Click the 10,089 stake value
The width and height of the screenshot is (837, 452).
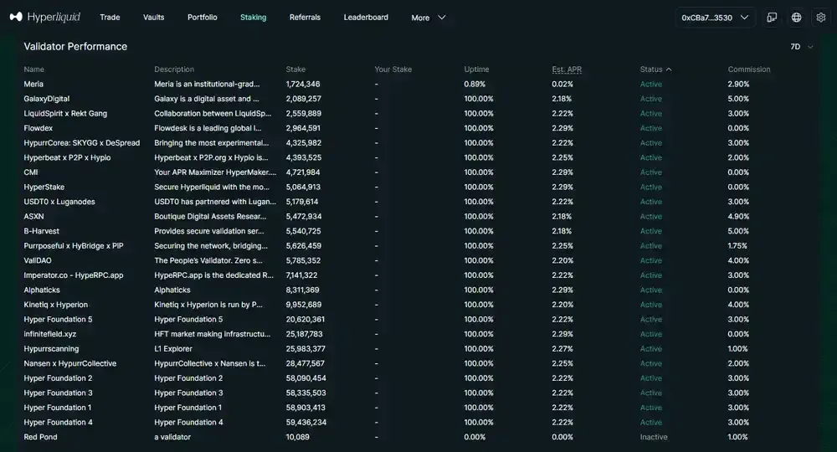tap(297, 437)
